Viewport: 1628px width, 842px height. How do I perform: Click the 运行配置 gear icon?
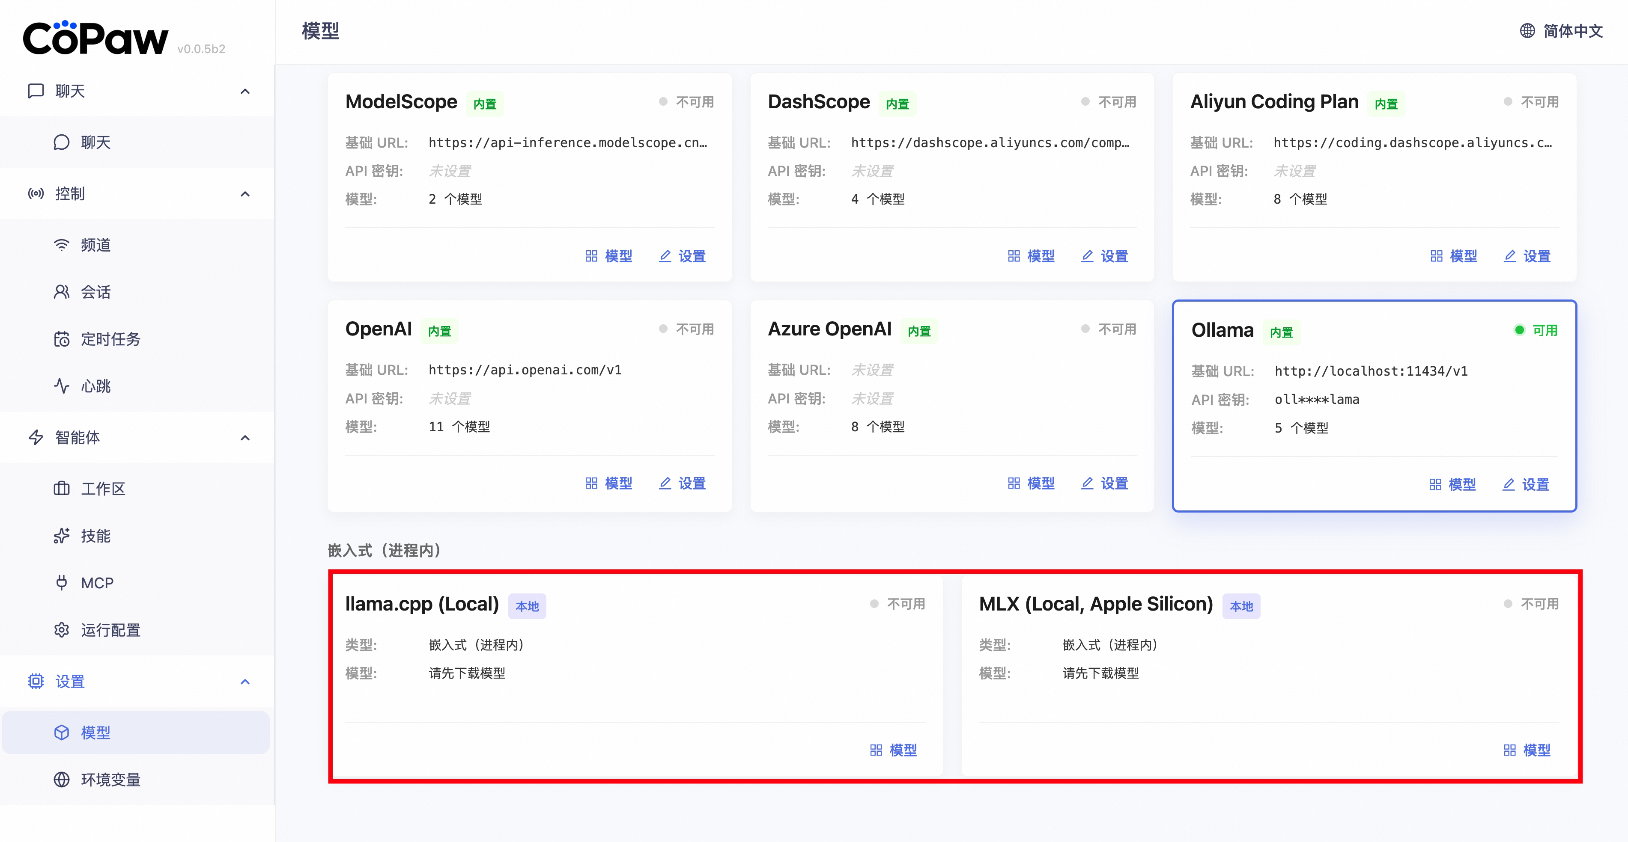[x=61, y=630]
